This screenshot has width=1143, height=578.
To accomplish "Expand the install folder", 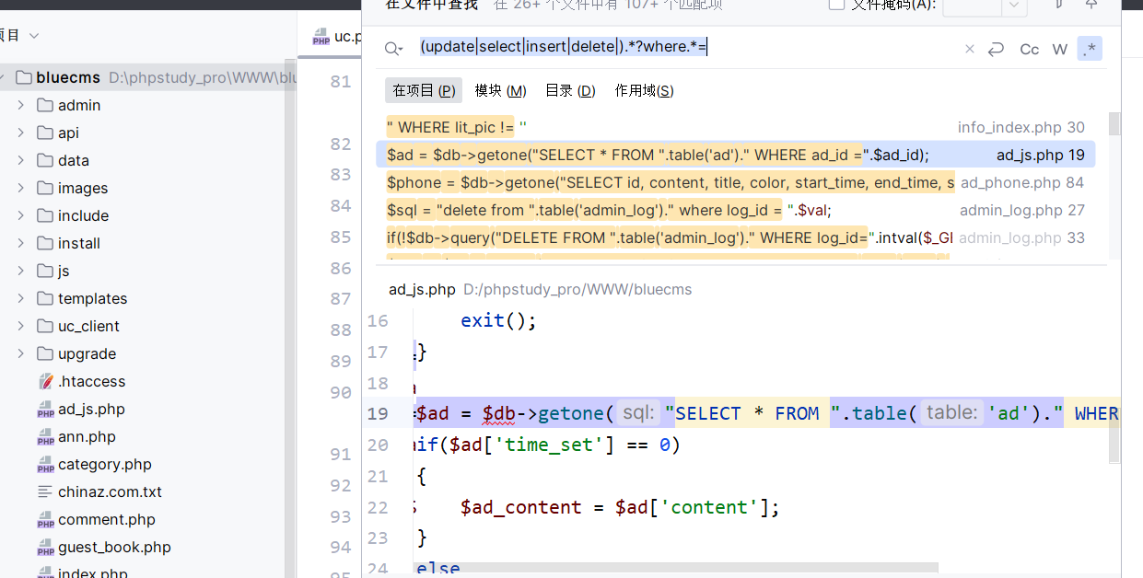I will coord(20,243).
